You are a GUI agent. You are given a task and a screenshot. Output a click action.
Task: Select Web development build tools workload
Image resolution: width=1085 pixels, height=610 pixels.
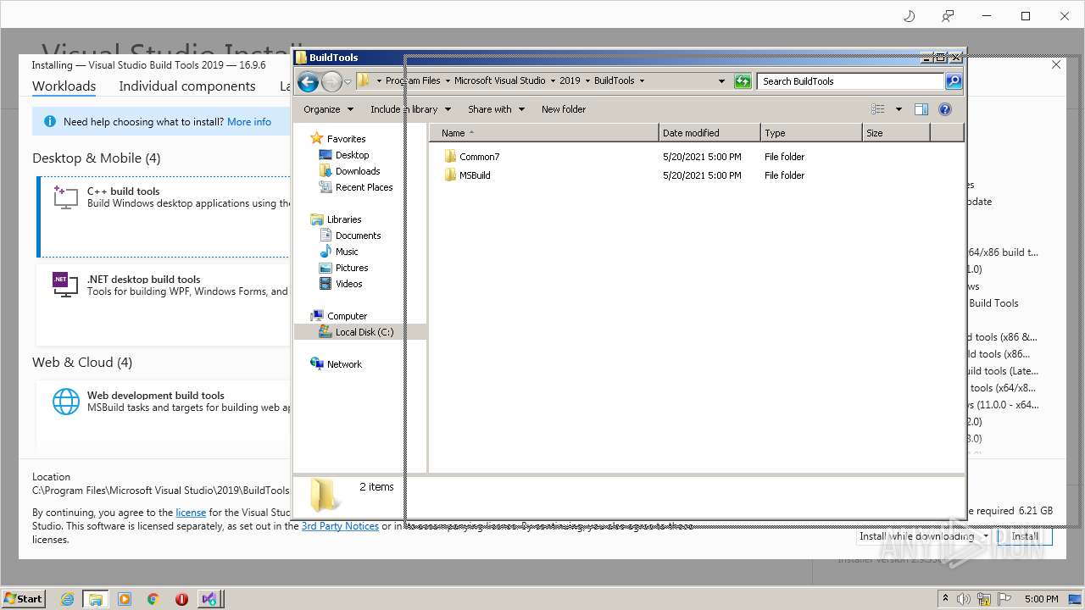[x=164, y=415]
